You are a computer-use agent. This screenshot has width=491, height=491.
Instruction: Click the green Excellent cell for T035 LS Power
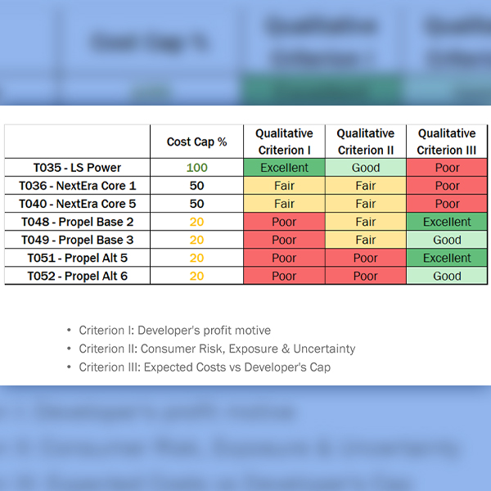284,168
